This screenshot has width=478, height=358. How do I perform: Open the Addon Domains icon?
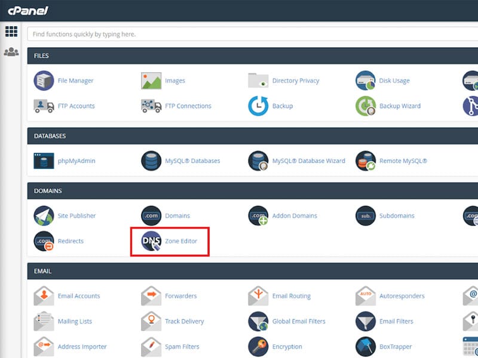coord(258,215)
